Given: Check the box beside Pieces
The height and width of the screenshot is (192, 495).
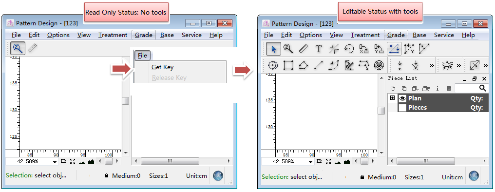Looking at the screenshot, I should (x=402, y=108).
